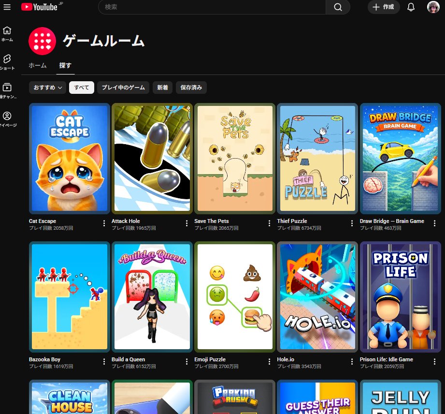Screen dimensions: 445x414
Task: Open the Build a Queen thumbnail
Action: pyautogui.click(x=152, y=296)
